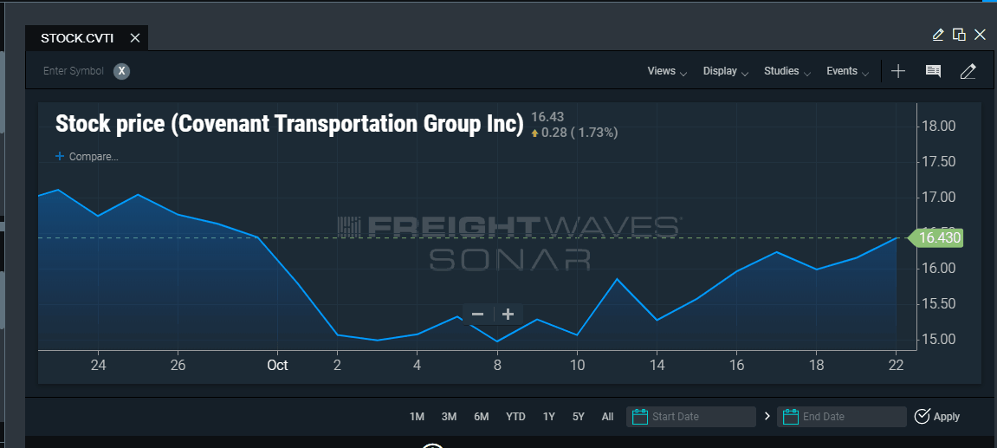Viewport: 997px width, 448px height.
Task: Click the Oct x-axis date label
Action: (x=277, y=366)
